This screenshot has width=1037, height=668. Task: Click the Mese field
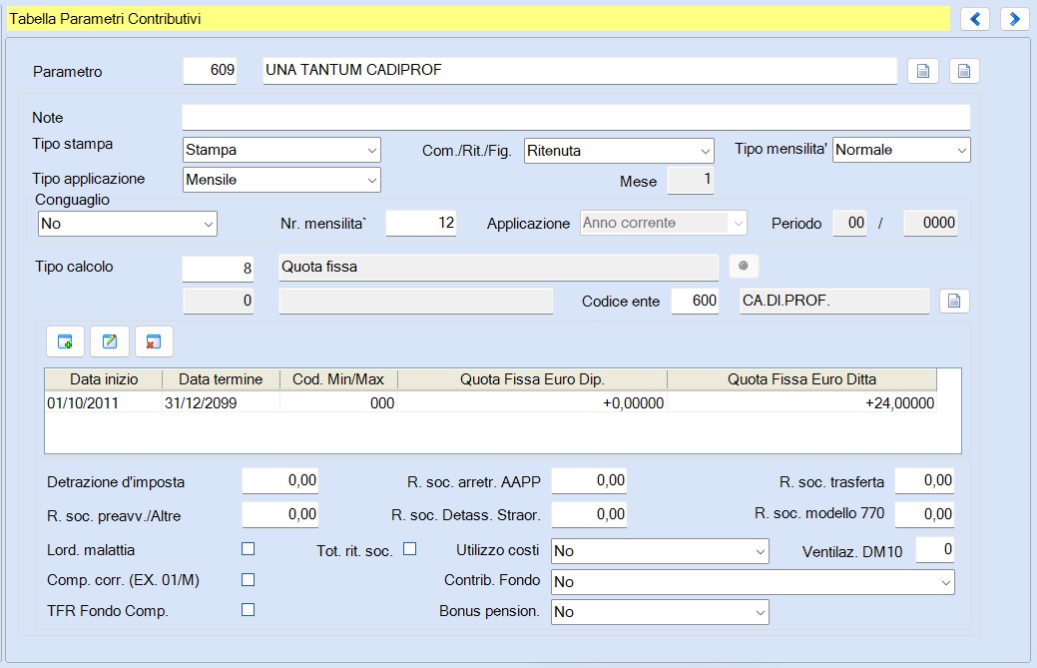click(691, 180)
